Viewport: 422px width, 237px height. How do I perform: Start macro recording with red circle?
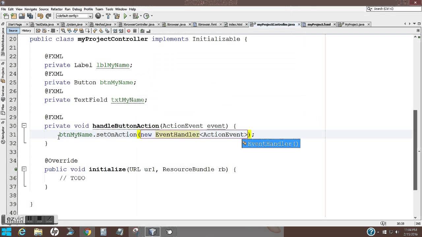pos(129,31)
